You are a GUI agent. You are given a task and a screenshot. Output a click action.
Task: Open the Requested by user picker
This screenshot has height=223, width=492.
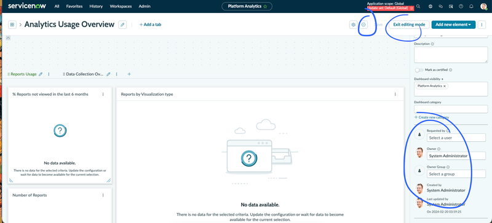click(x=456, y=138)
